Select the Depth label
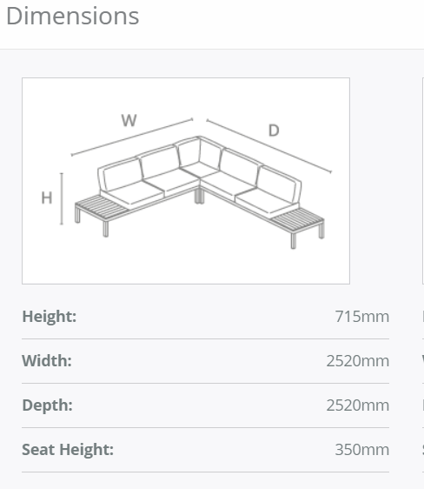This screenshot has width=424, height=489. [47, 405]
